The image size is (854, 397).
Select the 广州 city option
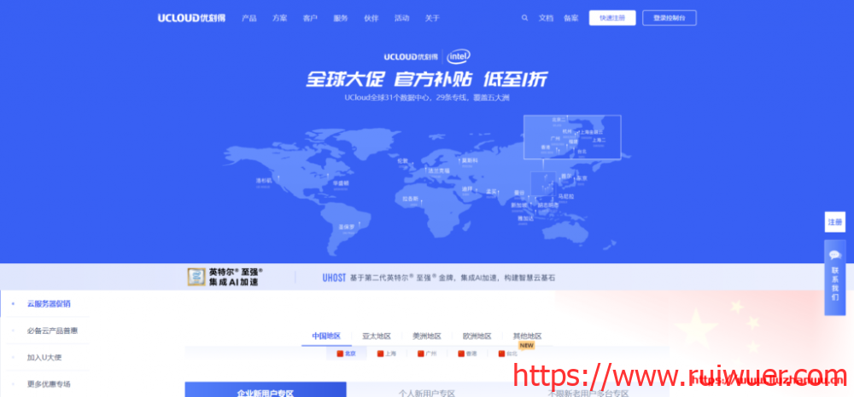pyautogui.click(x=427, y=353)
